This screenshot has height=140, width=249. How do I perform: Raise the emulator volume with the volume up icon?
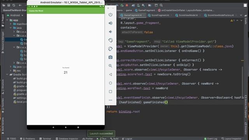(x=110, y=23)
